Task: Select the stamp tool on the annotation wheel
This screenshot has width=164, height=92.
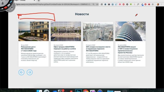Action: 3,3
